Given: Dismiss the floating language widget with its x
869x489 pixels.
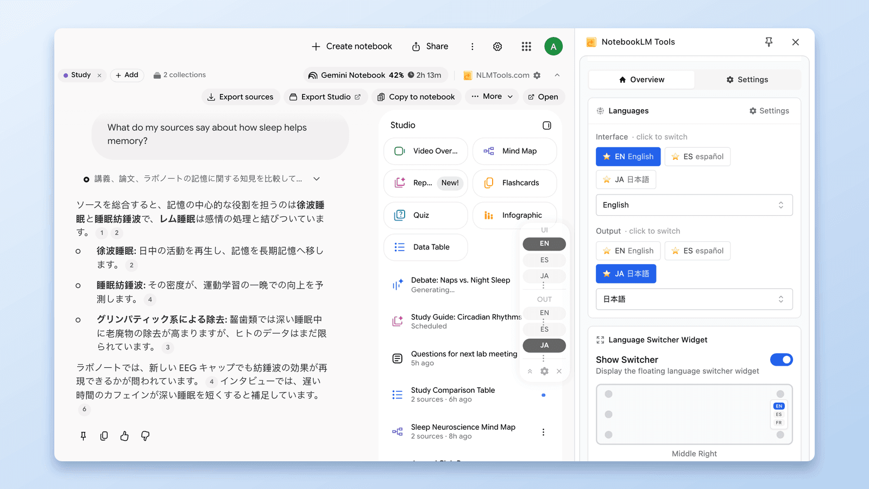Looking at the screenshot, I should click(x=559, y=371).
